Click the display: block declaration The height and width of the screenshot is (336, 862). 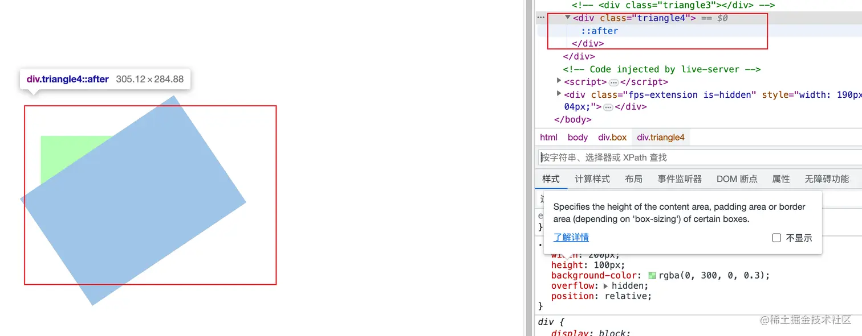(591, 333)
